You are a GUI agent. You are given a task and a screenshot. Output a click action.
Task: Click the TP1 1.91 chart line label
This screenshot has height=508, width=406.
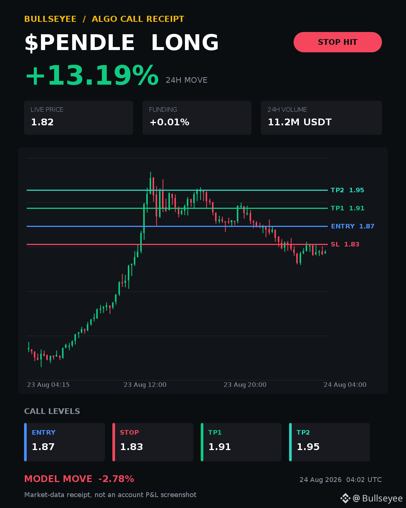pyautogui.click(x=348, y=208)
